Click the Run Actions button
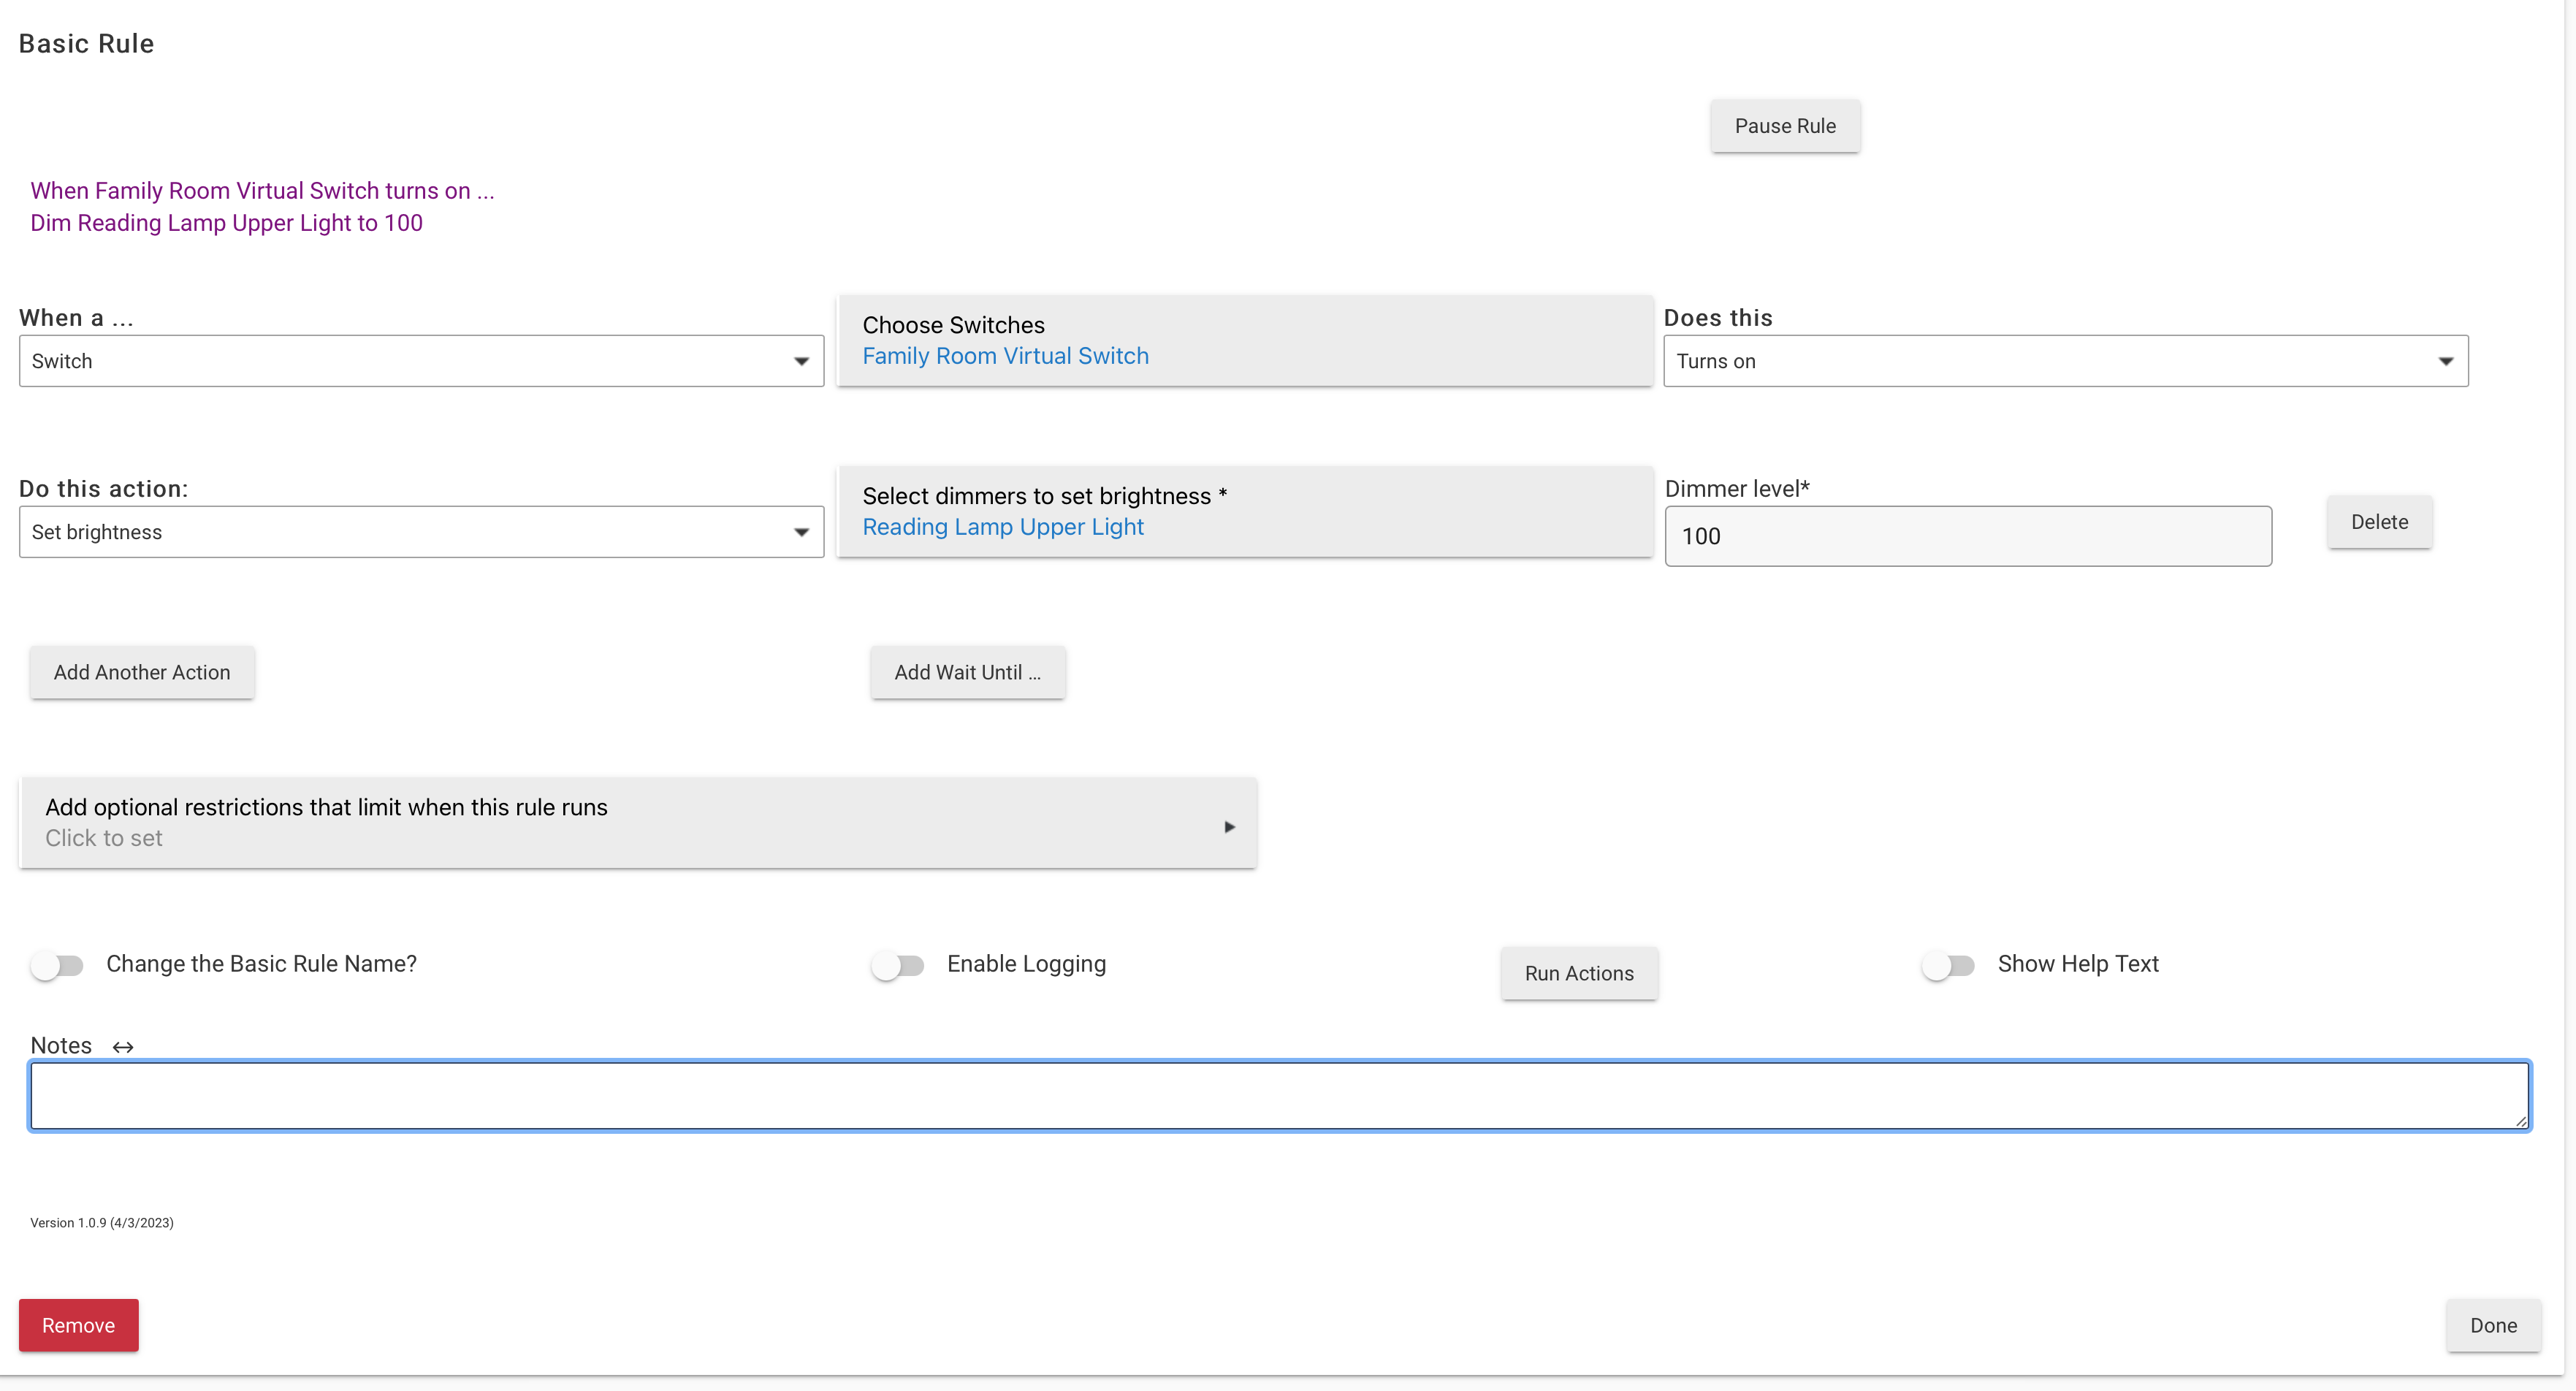 point(1579,973)
